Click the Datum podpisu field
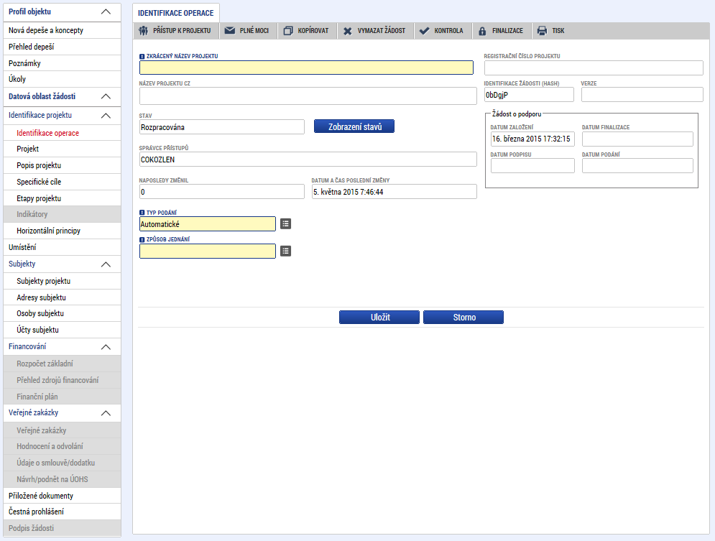 point(532,166)
